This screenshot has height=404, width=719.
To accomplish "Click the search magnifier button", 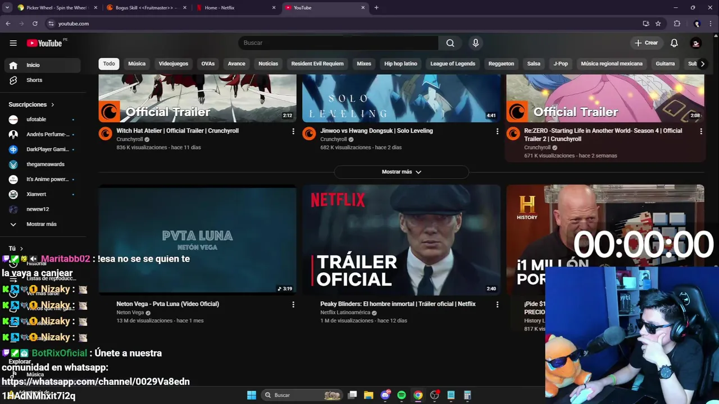I will 450,43.
